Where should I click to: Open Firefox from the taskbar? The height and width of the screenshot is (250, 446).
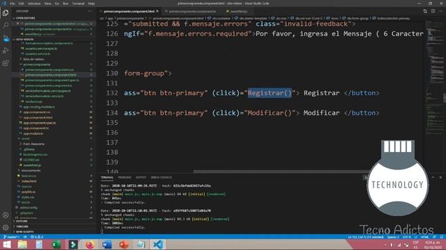90,244
